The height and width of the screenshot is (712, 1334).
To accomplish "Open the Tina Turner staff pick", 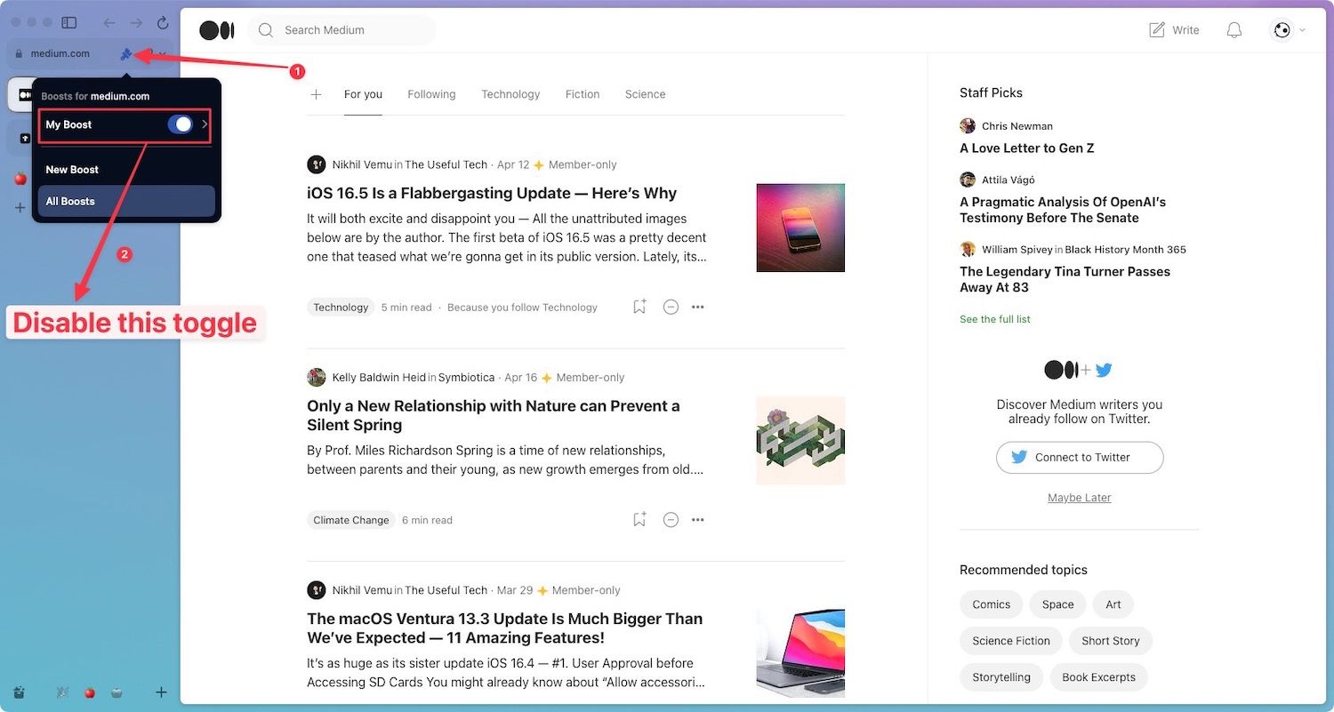I will 1065,279.
